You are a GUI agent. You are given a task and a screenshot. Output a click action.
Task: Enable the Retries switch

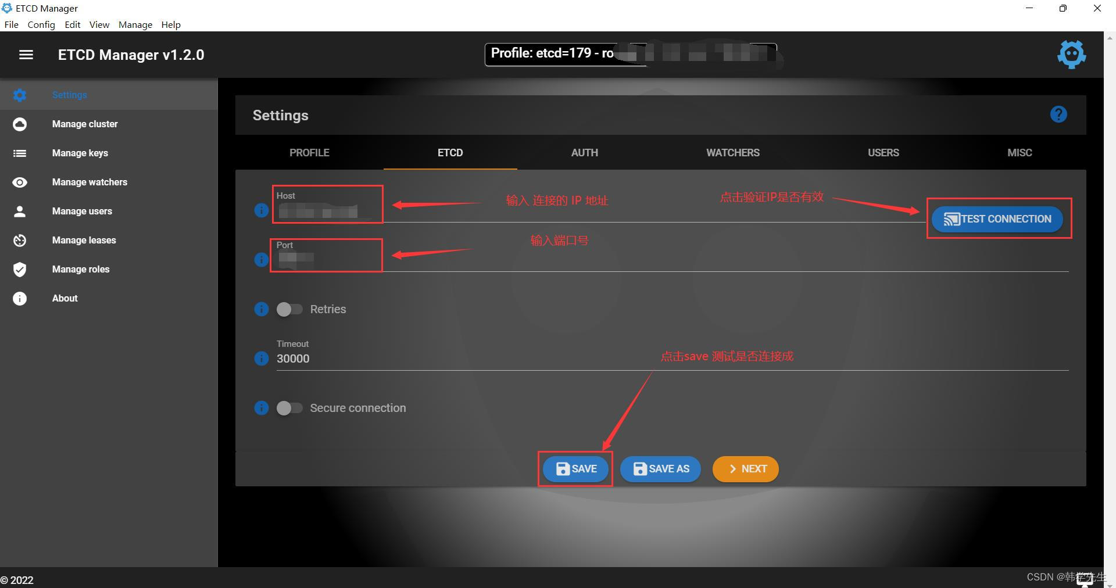(289, 309)
